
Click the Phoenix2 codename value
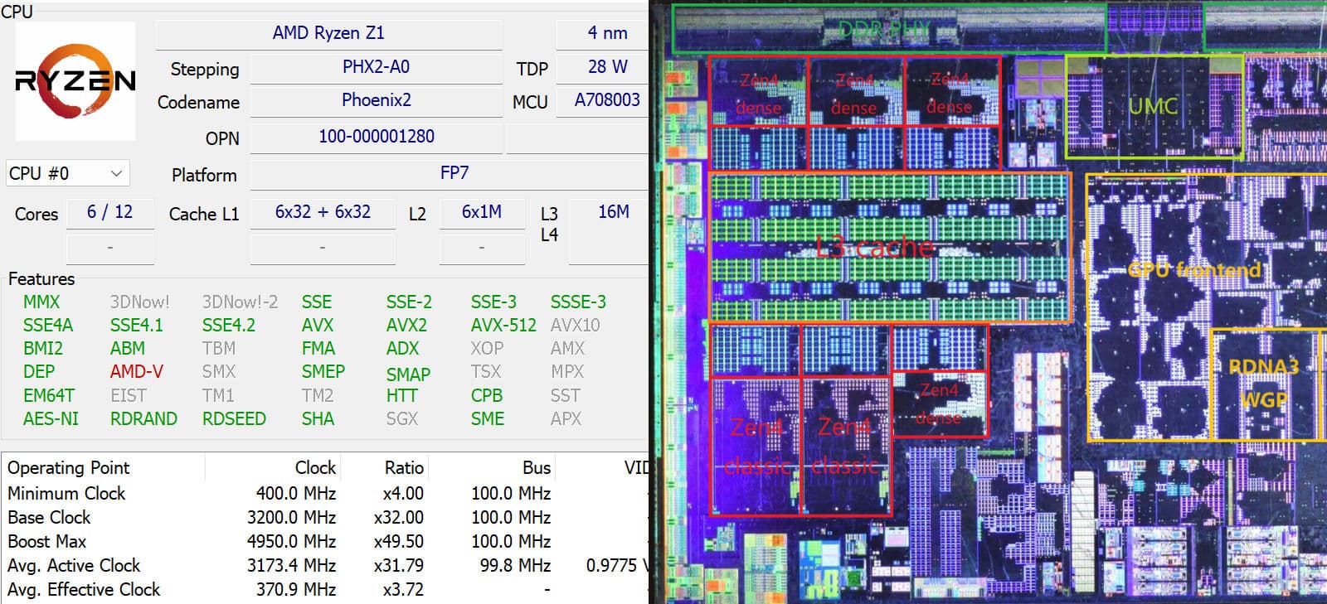[376, 100]
